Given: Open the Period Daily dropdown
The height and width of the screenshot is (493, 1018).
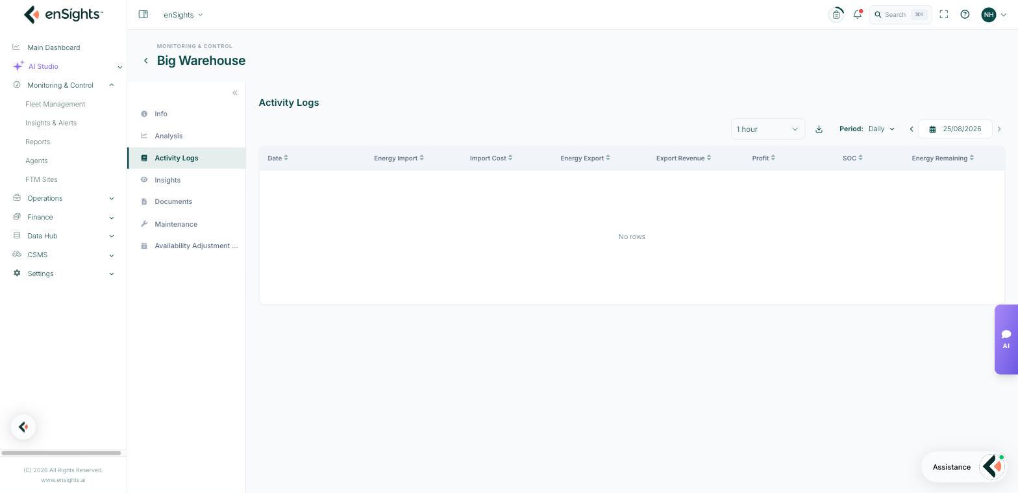Looking at the screenshot, I should point(882,129).
